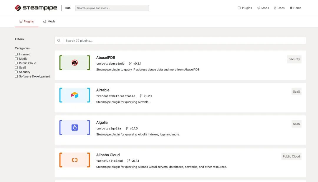Open the Airtable plugin logo
The height and width of the screenshot is (182, 318).
(74, 95)
